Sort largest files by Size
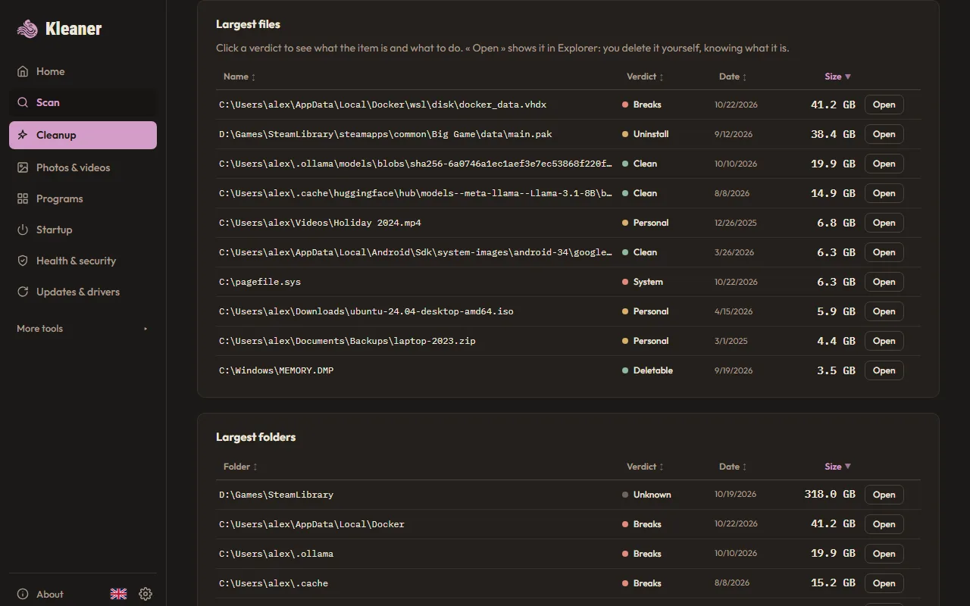Image resolution: width=970 pixels, height=606 pixels. (837, 77)
